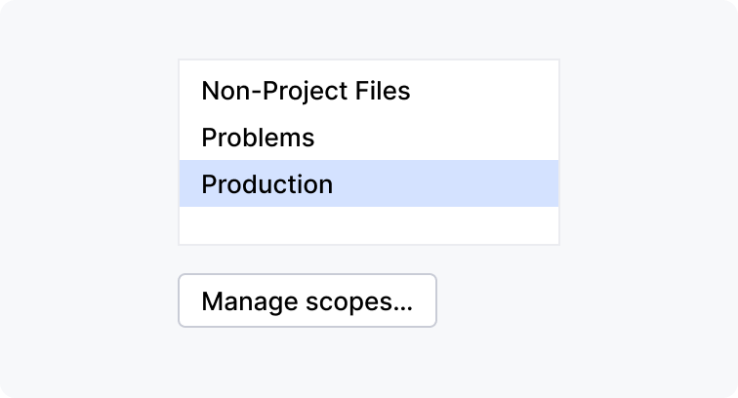Activate the selected Production item
The width and height of the screenshot is (738, 398).
click(x=368, y=183)
